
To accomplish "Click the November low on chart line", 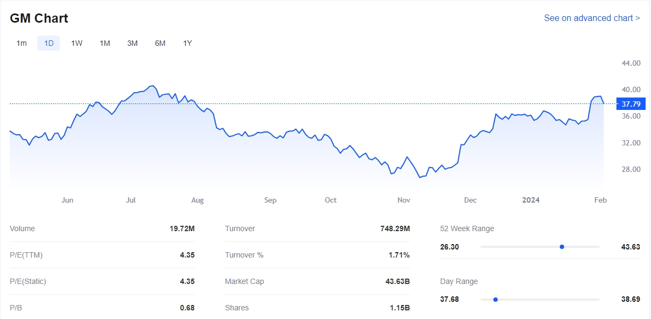I will [x=419, y=177].
